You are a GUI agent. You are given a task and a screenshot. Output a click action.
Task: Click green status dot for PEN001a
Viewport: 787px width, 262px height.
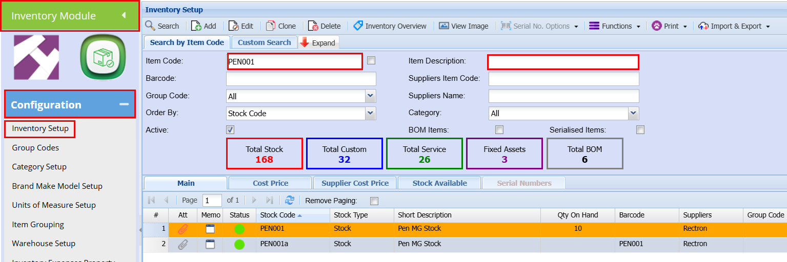[x=239, y=245]
